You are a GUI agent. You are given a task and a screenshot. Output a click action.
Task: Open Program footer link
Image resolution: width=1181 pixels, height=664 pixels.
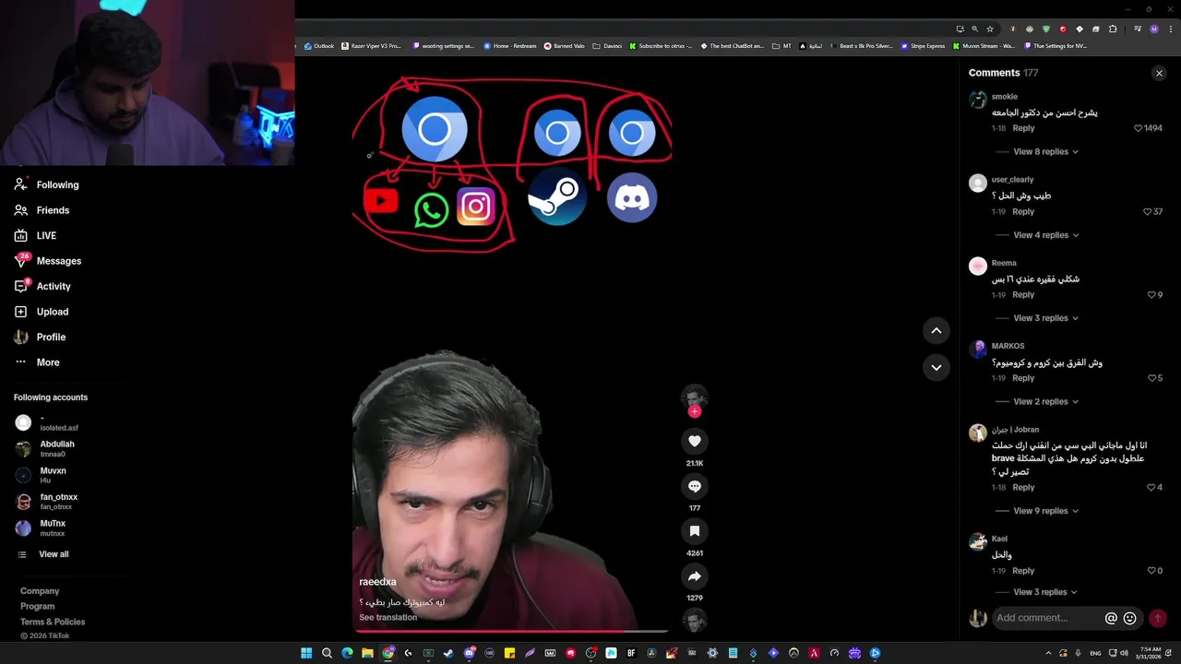tap(37, 606)
